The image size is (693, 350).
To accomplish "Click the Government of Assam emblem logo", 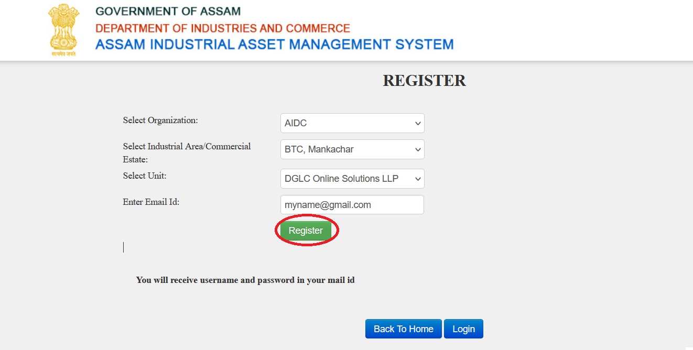I will click(64, 30).
